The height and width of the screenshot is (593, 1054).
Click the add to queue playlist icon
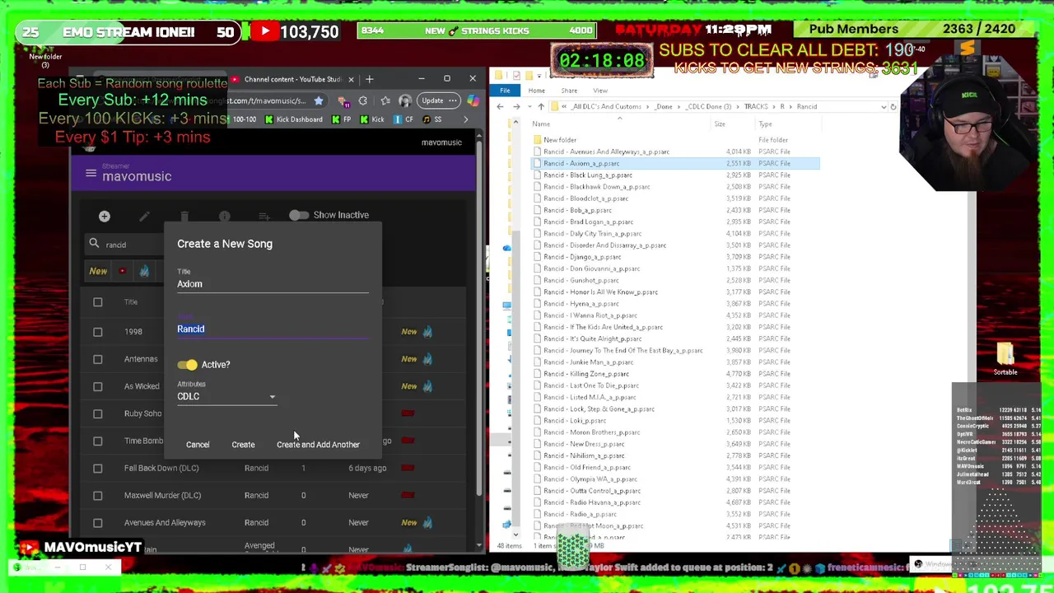point(263,216)
